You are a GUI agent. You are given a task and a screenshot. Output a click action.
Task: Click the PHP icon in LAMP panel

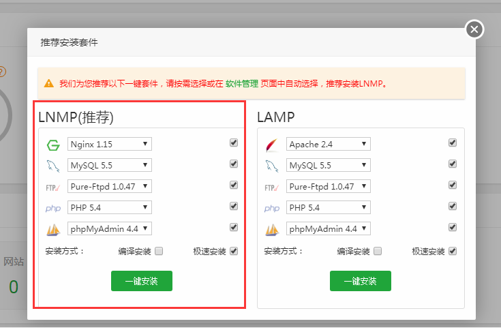coord(272,208)
